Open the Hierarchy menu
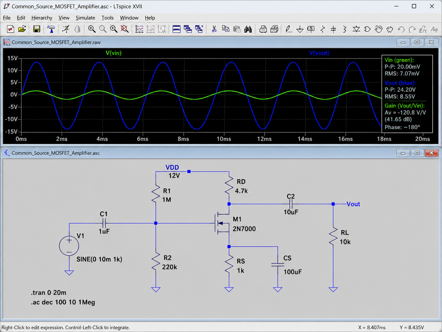Screen dimensions: 442x332 tap(42, 18)
